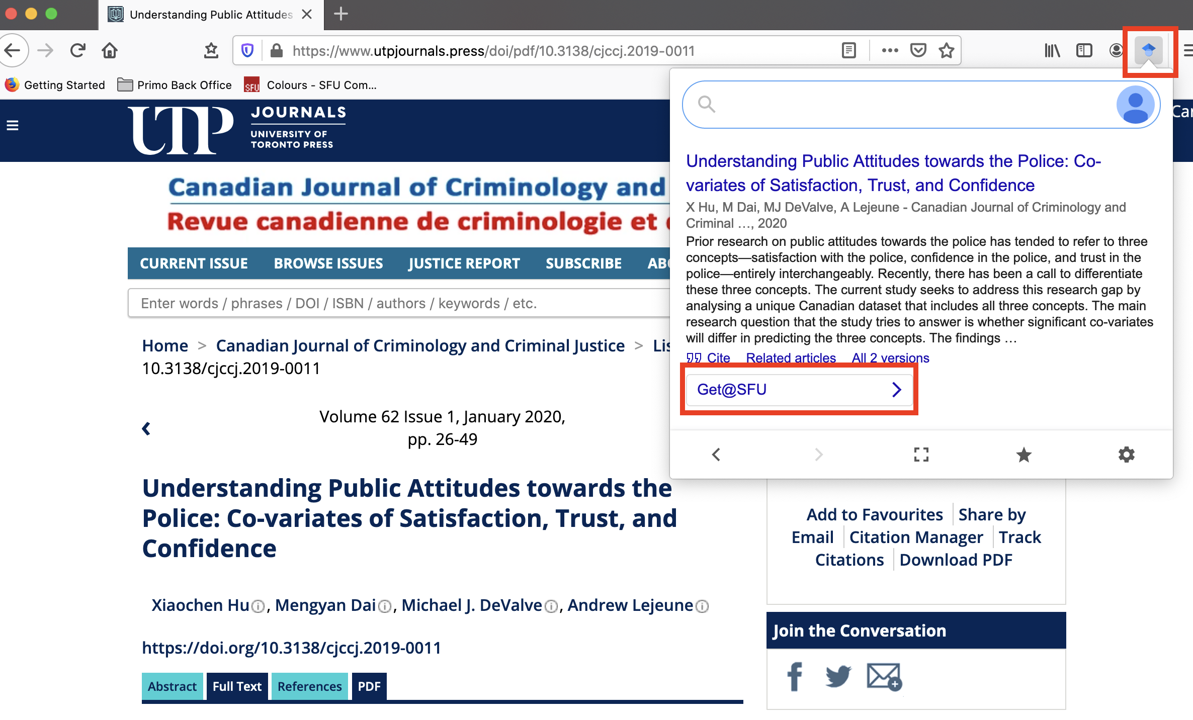Show sidebars icon in toolbar

1084,50
